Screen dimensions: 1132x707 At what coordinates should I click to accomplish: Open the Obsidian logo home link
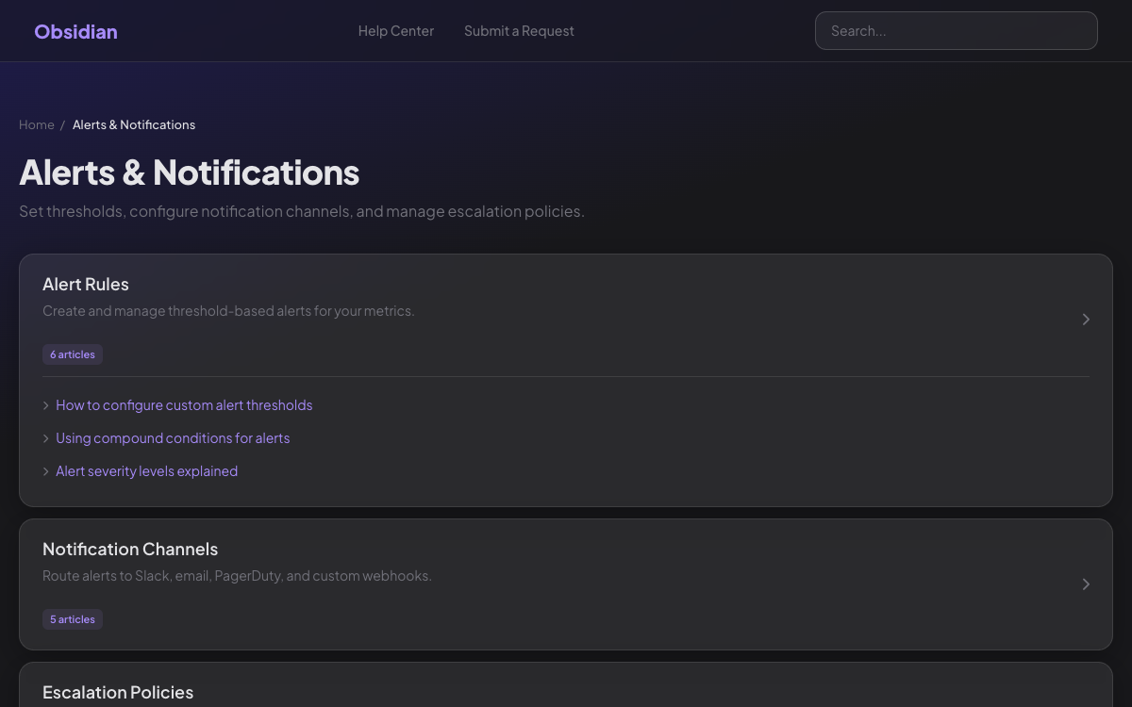pyautogui.click(x=75, y=31)
